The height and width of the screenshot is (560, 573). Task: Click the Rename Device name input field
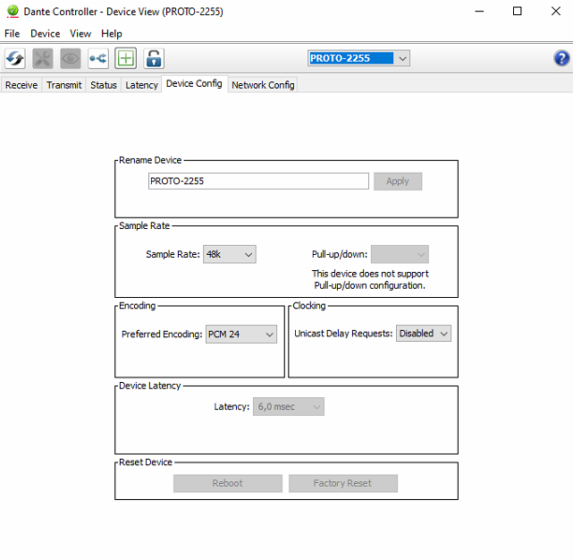coord(258,182)
